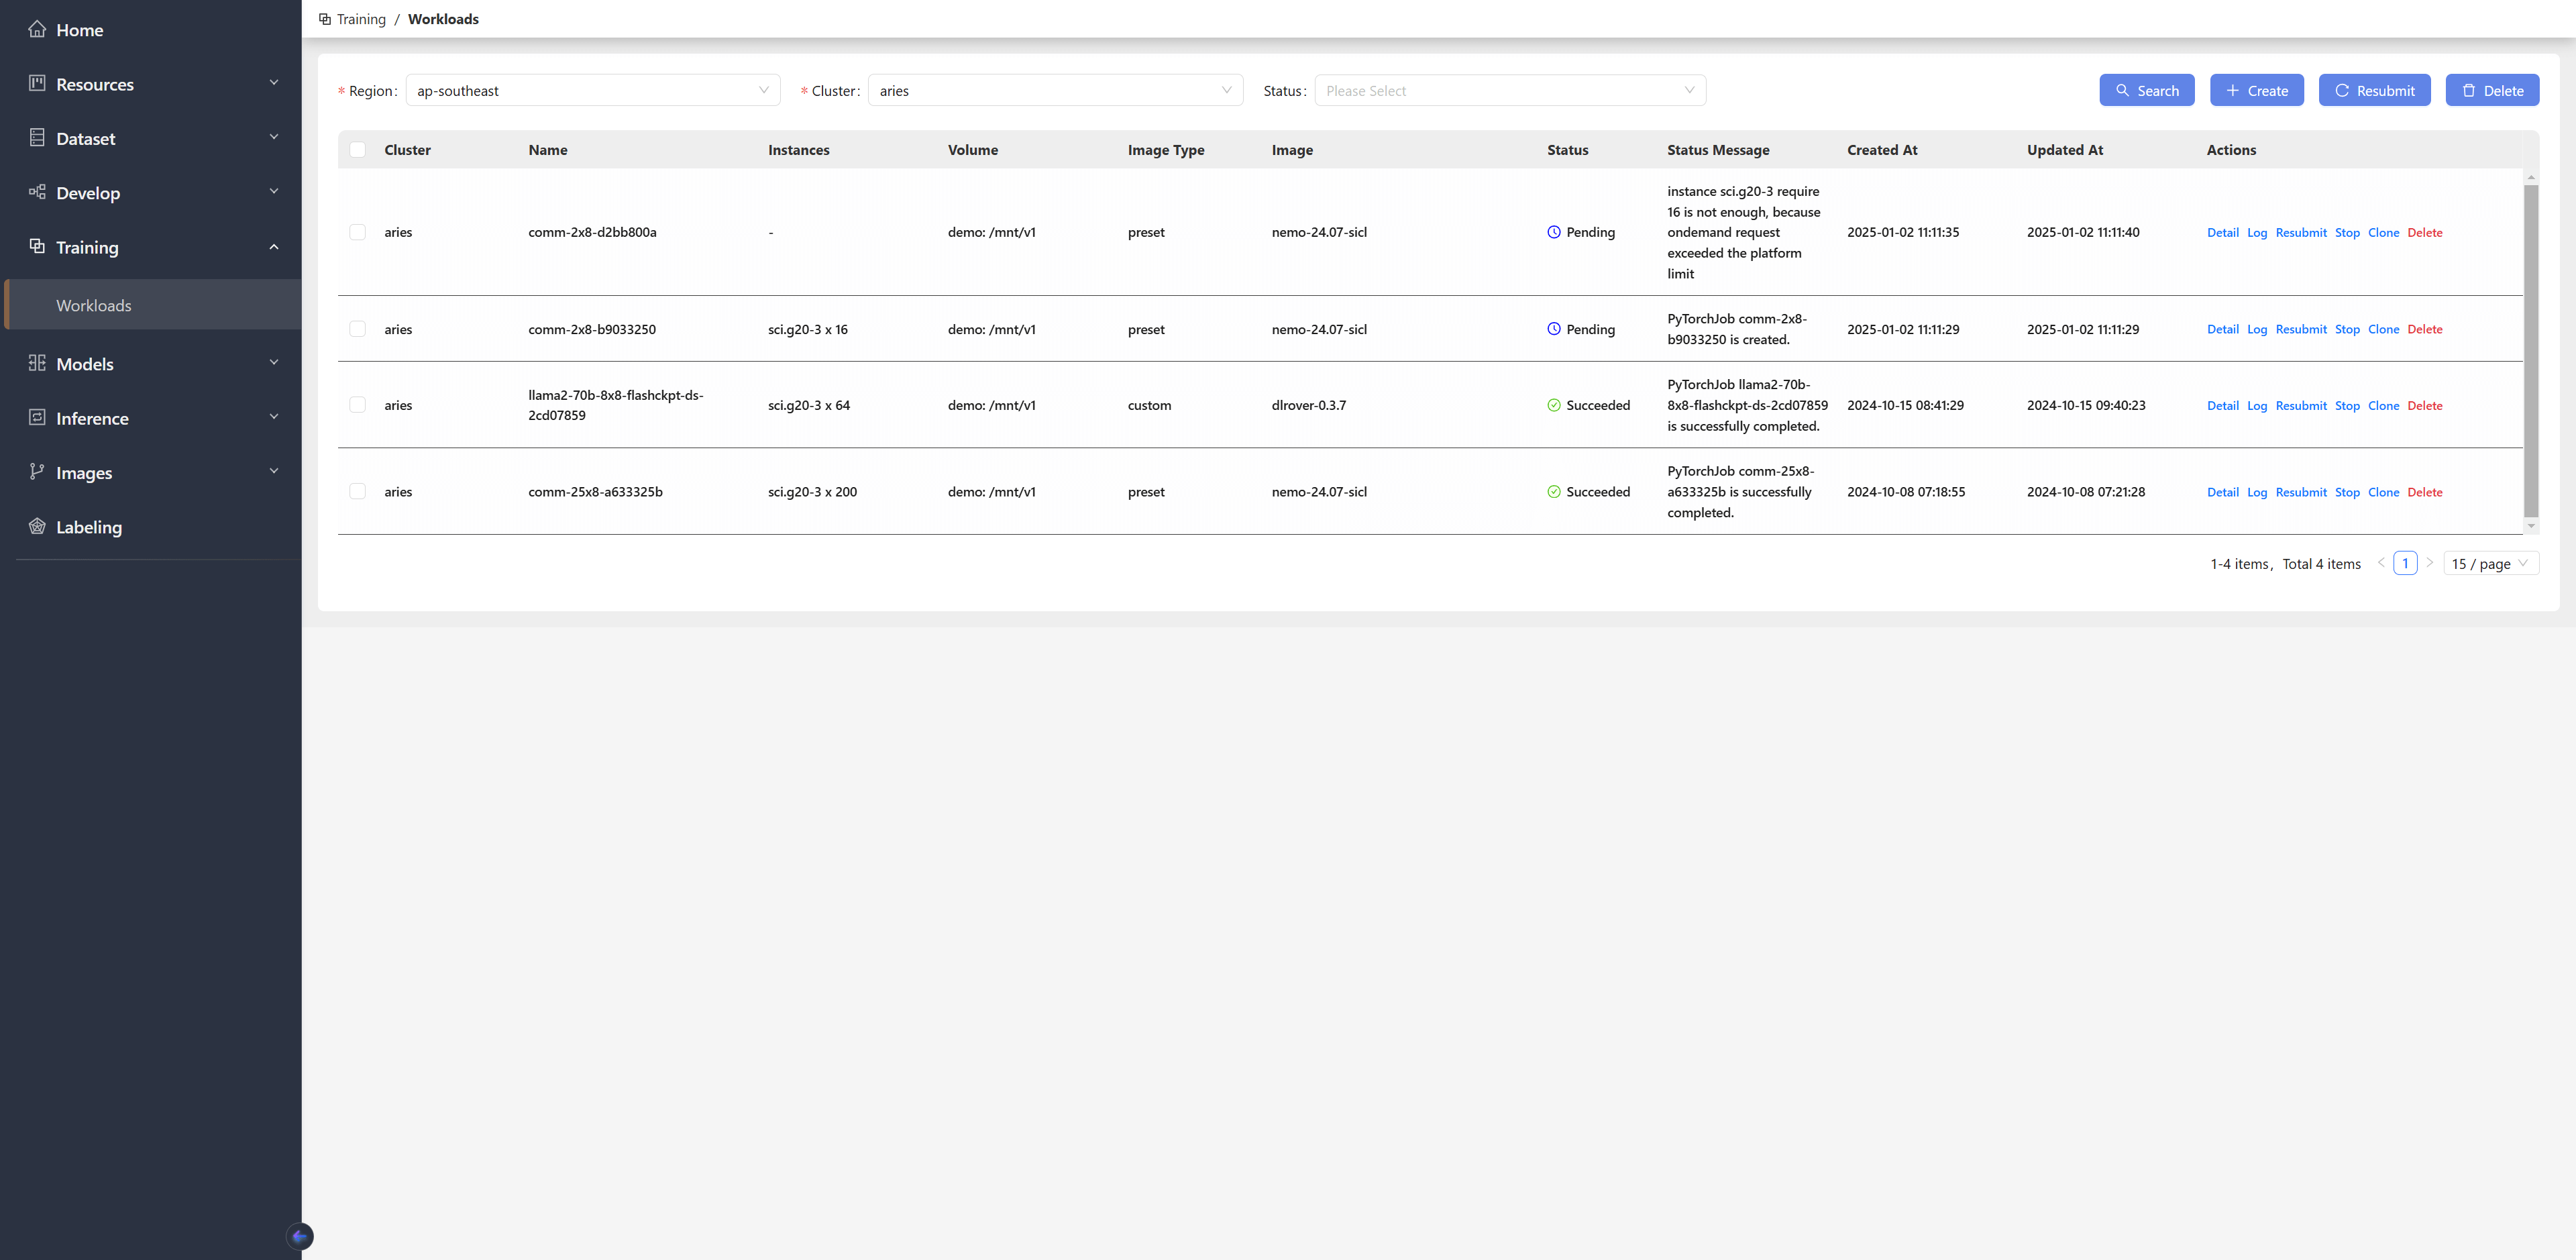This screenshot has height=1260, width=2576.
Task: Expand the Resources menu chevron
Action: point(274,83)
